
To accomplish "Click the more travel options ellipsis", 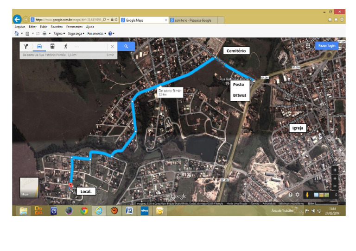I will pyautogui.click(x=76, y=47).
